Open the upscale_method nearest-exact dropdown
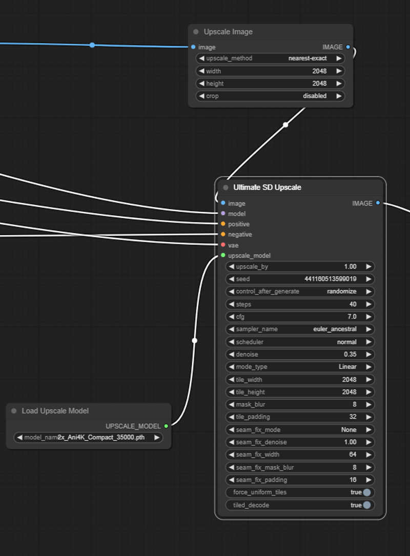Screen dimensions: 410x556 tap(270, 58)
